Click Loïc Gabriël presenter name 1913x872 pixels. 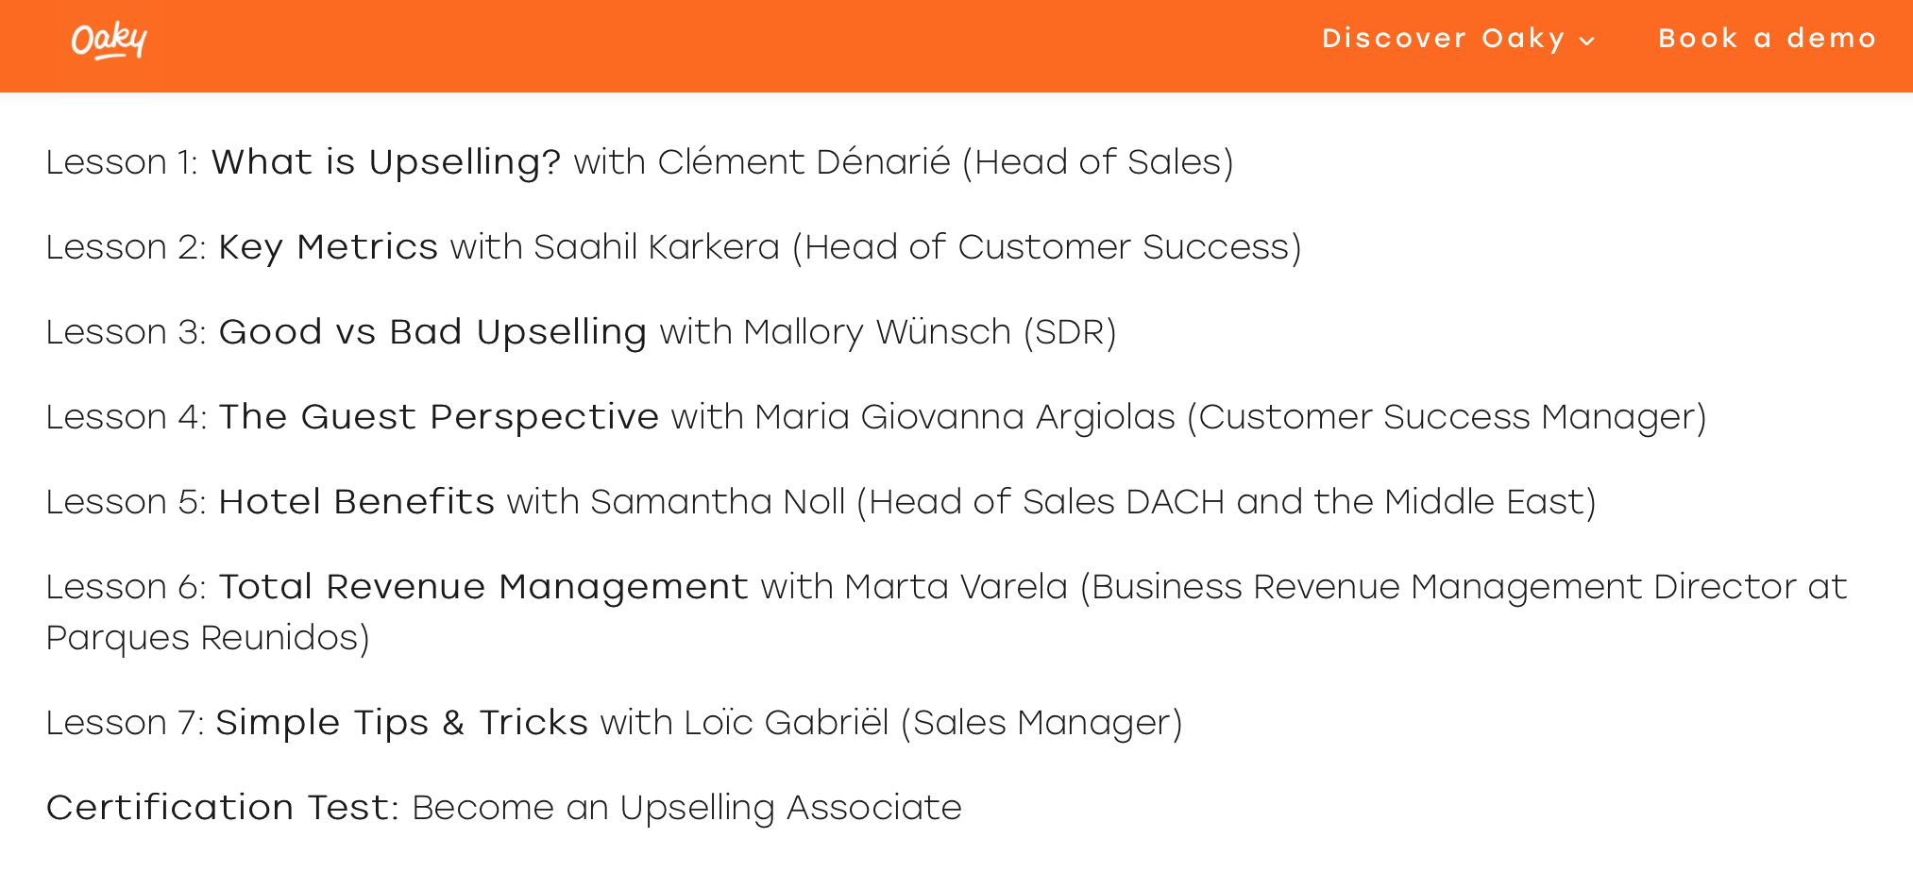click(787, 723)
